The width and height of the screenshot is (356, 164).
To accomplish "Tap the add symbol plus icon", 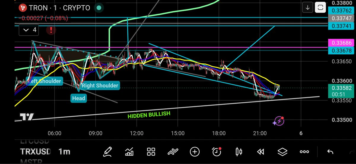I will coord(195,152).
